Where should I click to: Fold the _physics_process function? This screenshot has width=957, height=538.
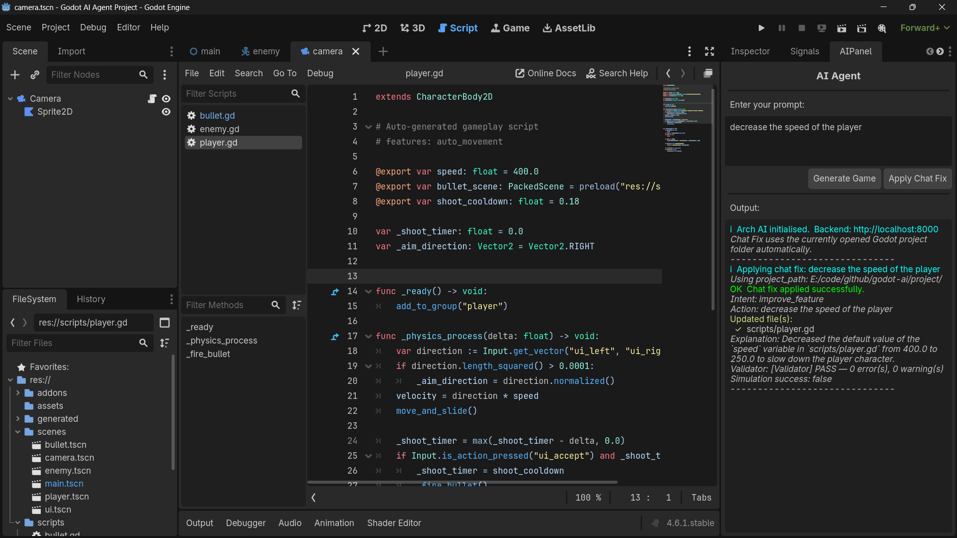click(x=368, y=336)
